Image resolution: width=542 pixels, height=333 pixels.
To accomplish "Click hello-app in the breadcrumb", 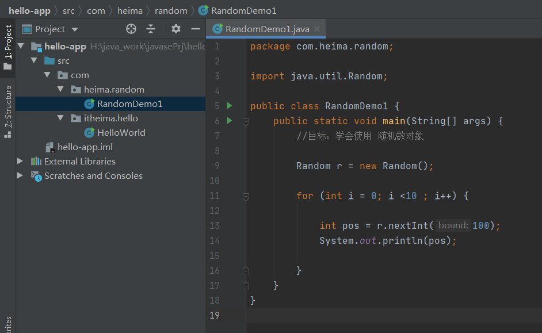I will click(x=29, y=11).
